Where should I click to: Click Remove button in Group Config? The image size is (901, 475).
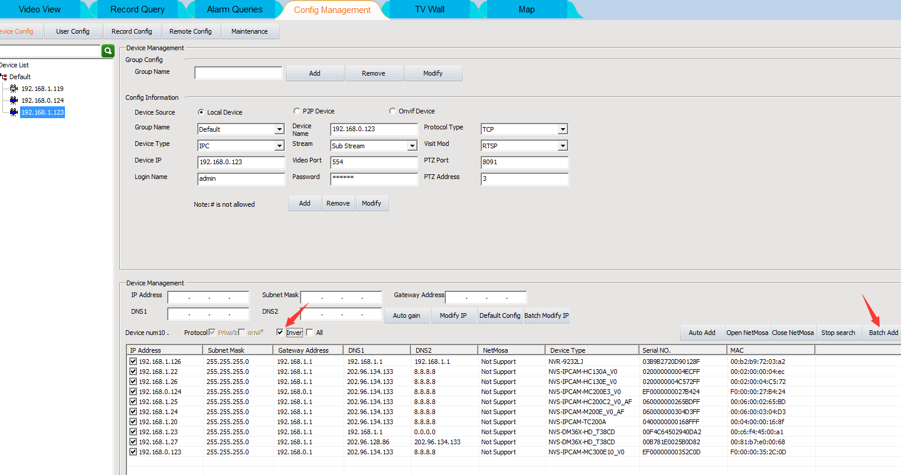pyautogui.click(x=374, y=73)
